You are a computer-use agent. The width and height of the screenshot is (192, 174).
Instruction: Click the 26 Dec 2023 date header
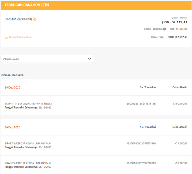[12, 127]
